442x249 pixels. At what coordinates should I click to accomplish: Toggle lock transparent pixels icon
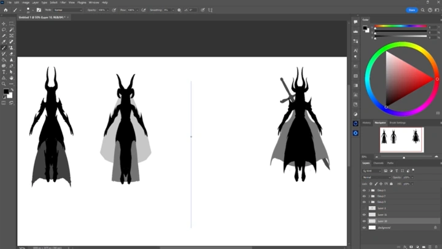point(371,184)
